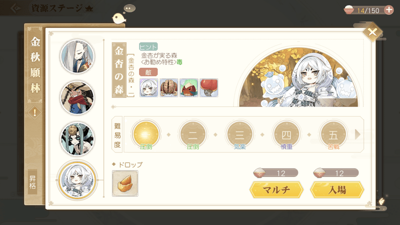
Task: Inspect the golden drop item thumbnail
Action: pos(125,183)
